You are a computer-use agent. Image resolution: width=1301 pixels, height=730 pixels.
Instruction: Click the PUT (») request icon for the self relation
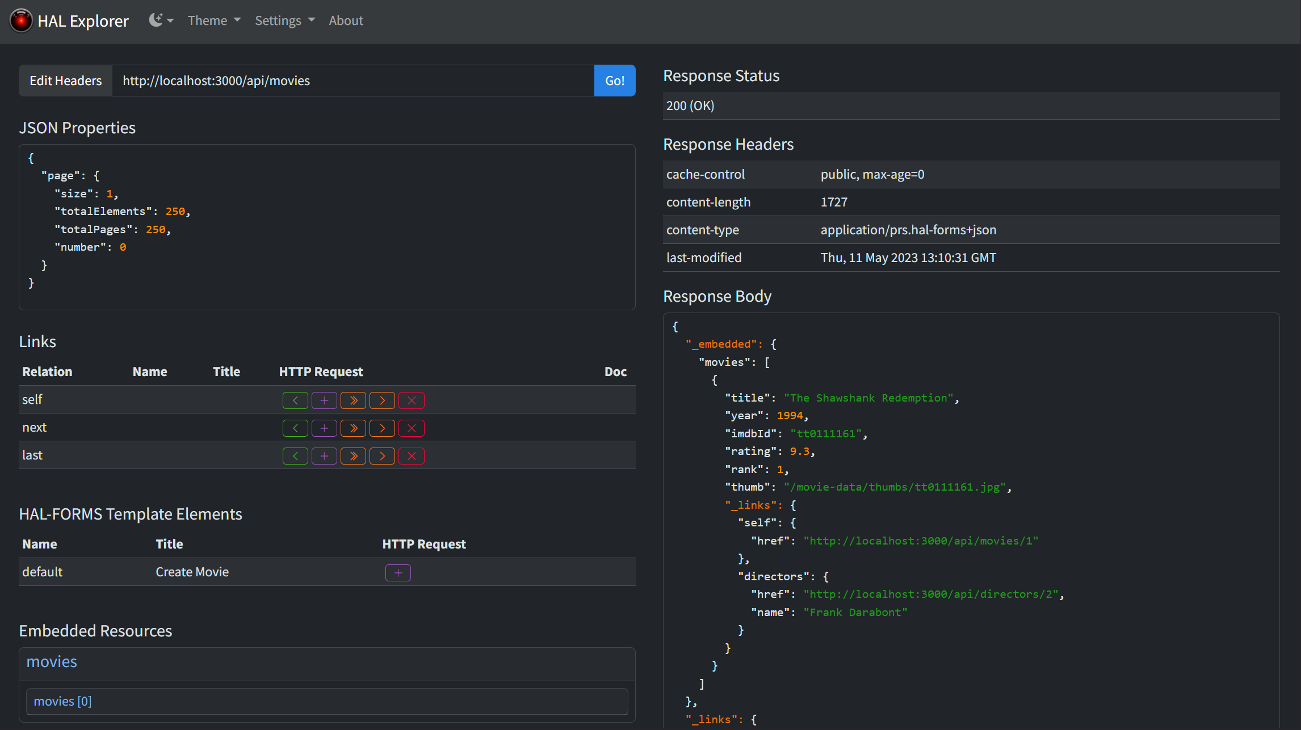click(353, 400)
